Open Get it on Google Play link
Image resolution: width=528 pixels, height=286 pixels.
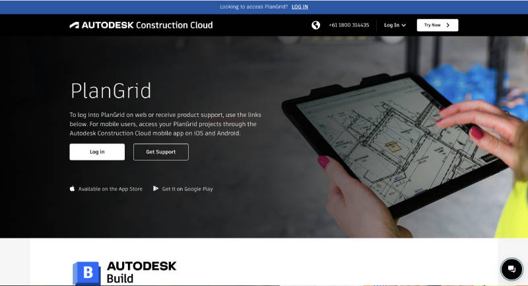[187, 189]
